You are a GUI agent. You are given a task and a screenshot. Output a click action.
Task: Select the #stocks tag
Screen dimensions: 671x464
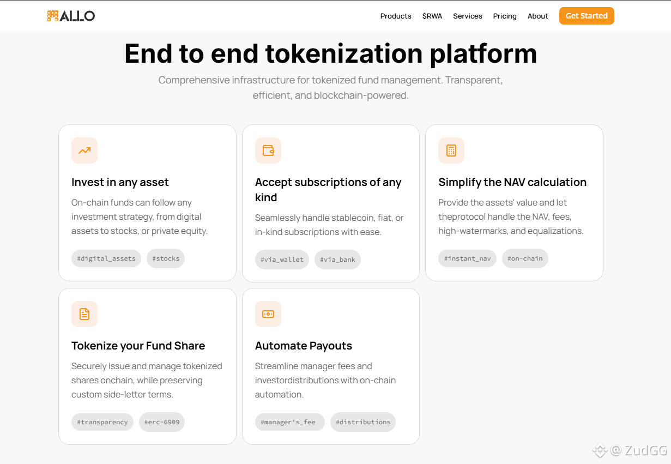point(166,258)
